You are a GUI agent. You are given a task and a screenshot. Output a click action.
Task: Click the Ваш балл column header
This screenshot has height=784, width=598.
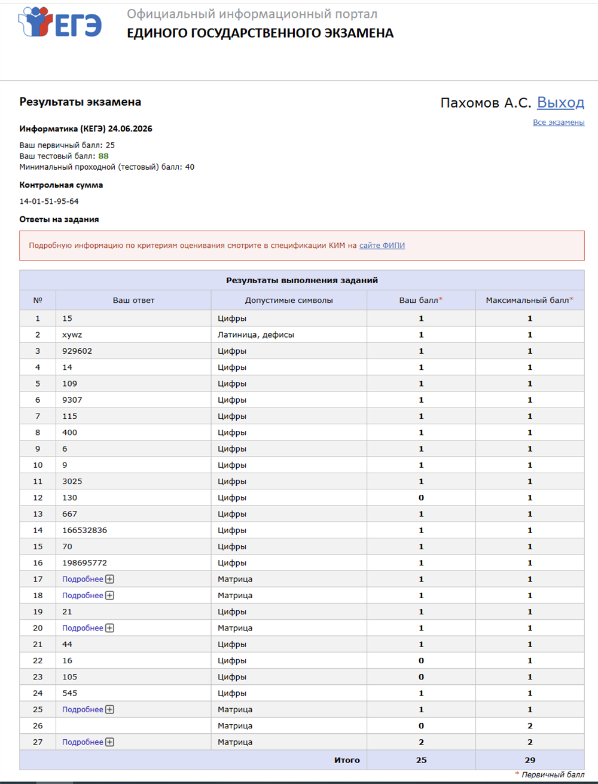pos(421,300)
